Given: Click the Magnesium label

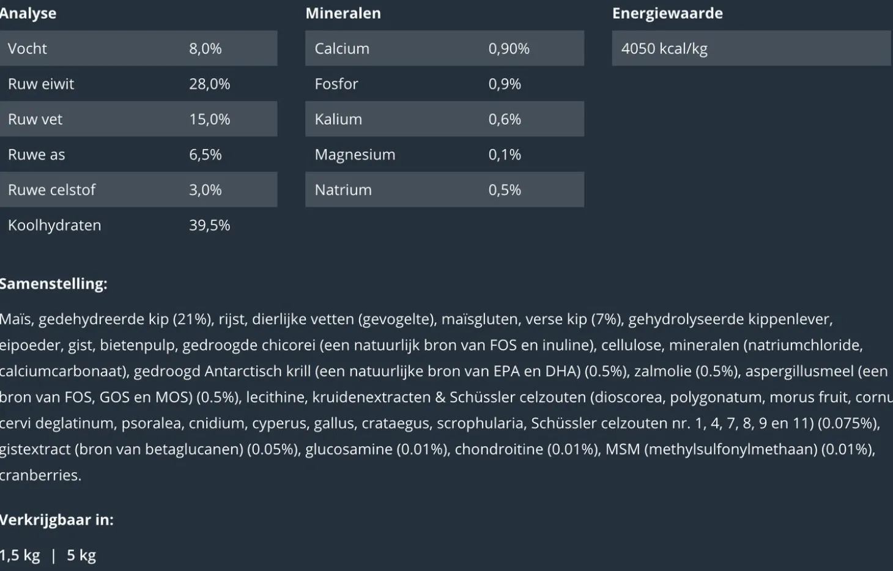Looking at the screenshot, I should click(355, 155).
